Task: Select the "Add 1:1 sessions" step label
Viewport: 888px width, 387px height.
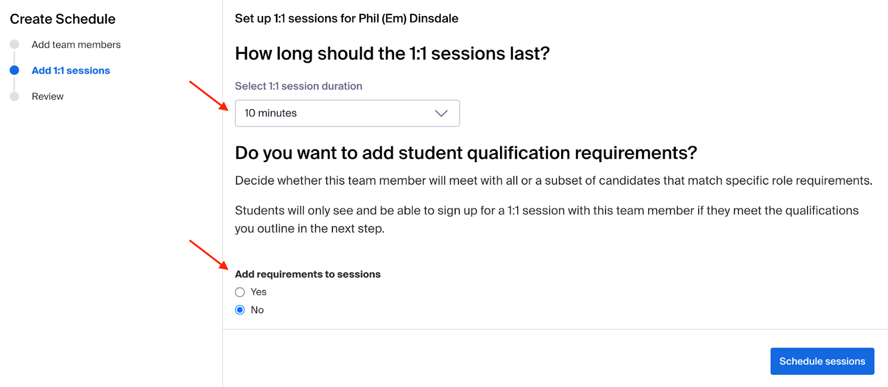Action: pos(71,70)
